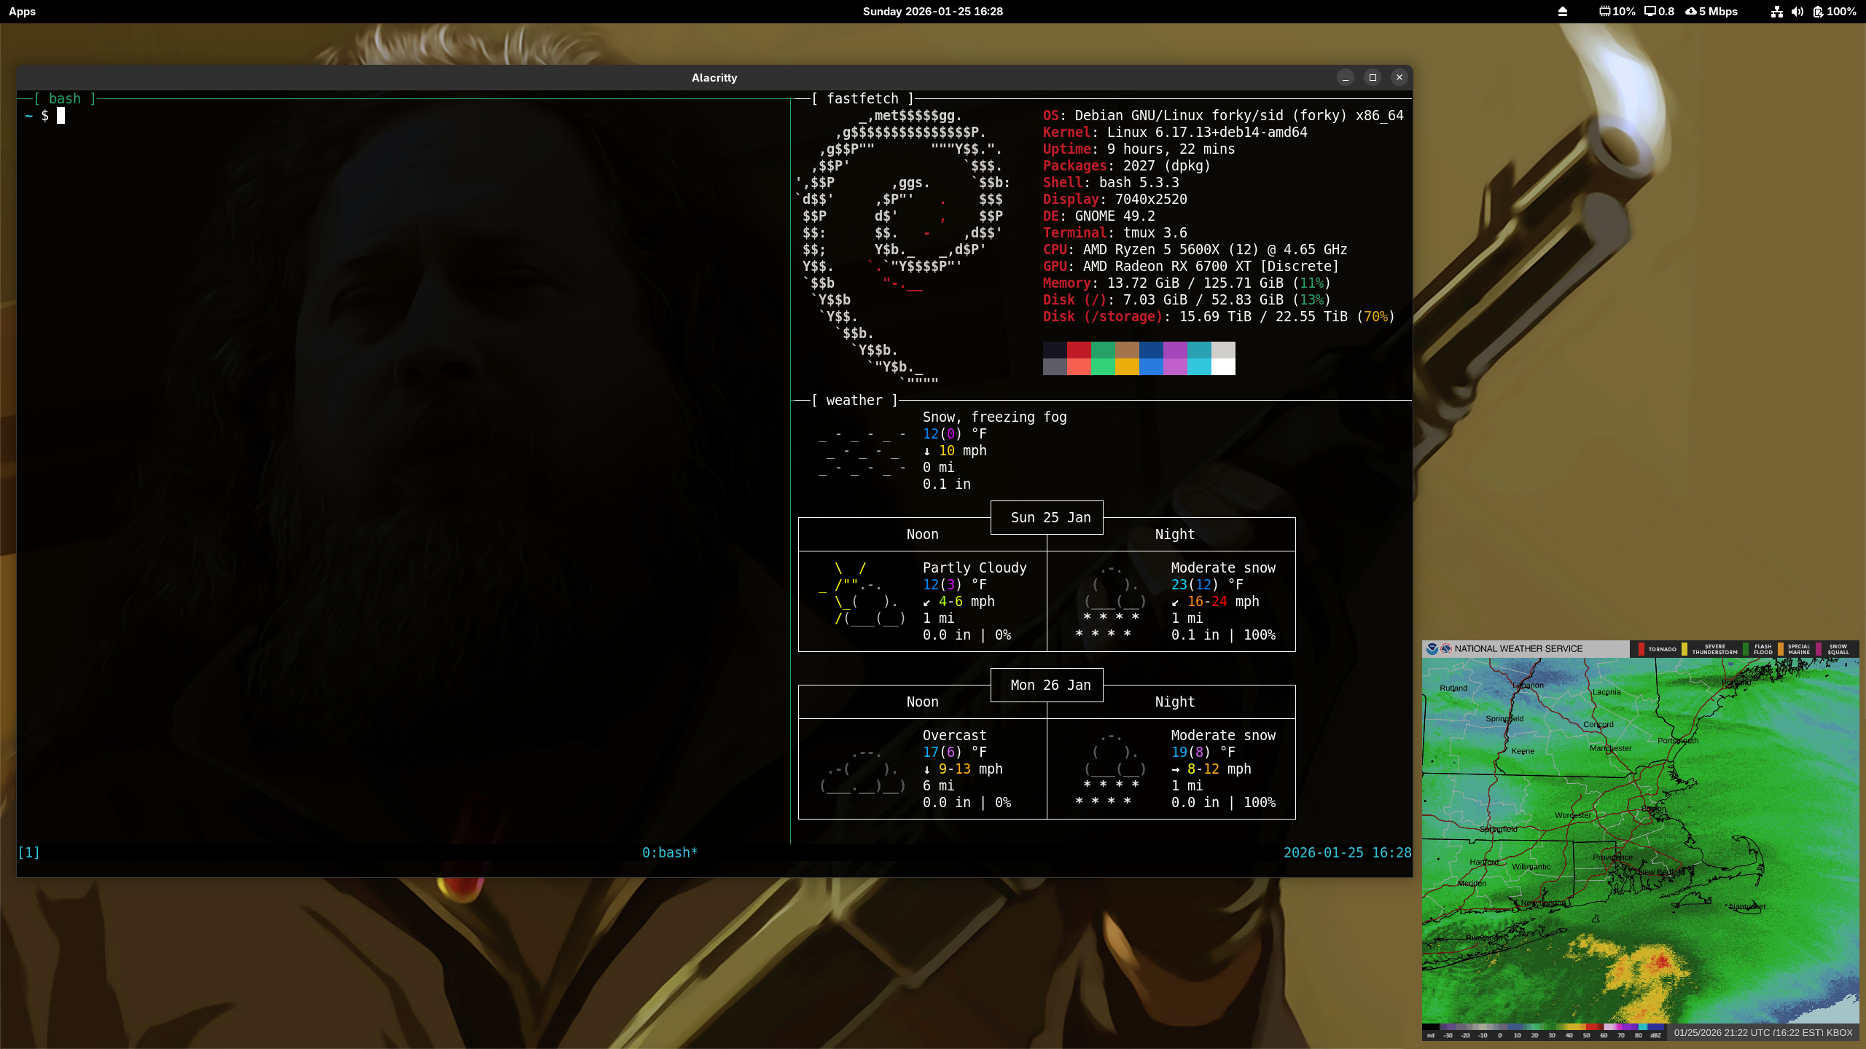The width and height of the screenshot is (1866, 1049).
Task: Open the Apps menu
Action: [22, 12]
